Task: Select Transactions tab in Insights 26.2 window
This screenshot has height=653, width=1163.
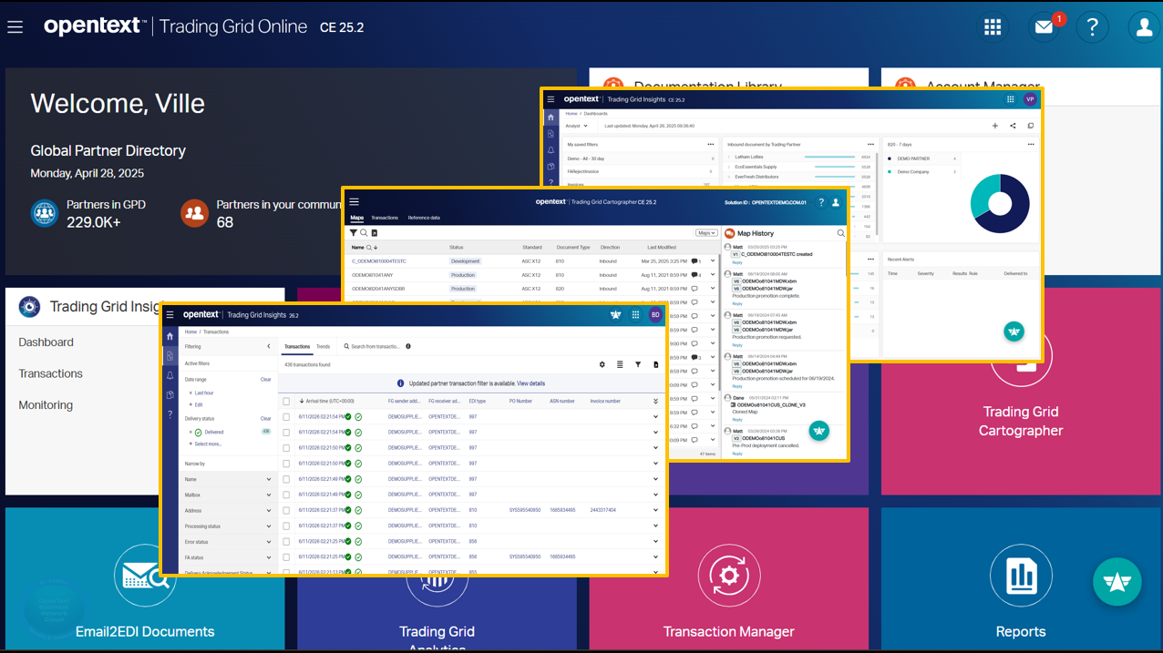Action: click(297, 347)
